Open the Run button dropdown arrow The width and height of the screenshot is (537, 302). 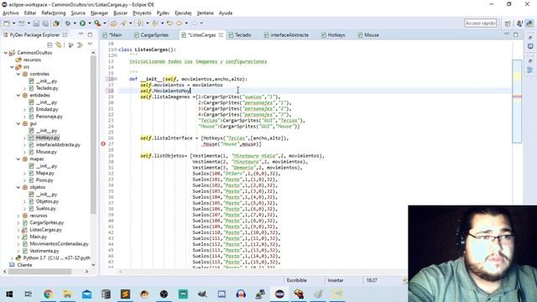click(x=90, y=23)
